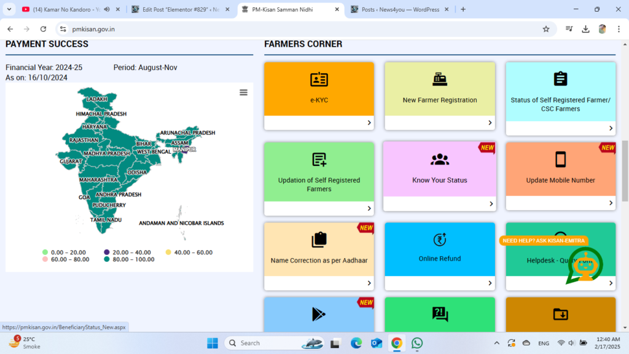Open the e-KYC link text
Image resolution: width=629 pixels, height=354 pixels.
[x=319, y=100]
